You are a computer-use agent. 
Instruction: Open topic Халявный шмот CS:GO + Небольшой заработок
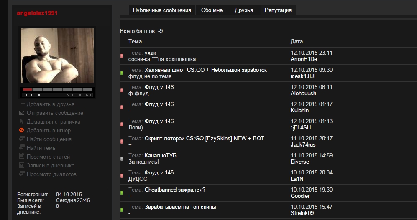click(206, 70)
